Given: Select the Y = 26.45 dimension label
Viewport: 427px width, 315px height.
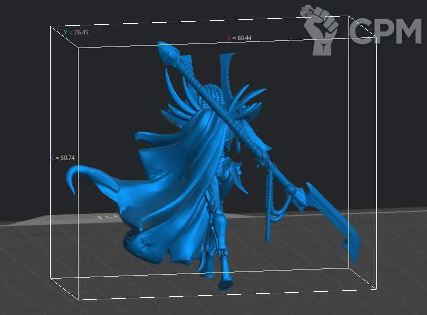Looking at the screenshot, I should (75, 32).
